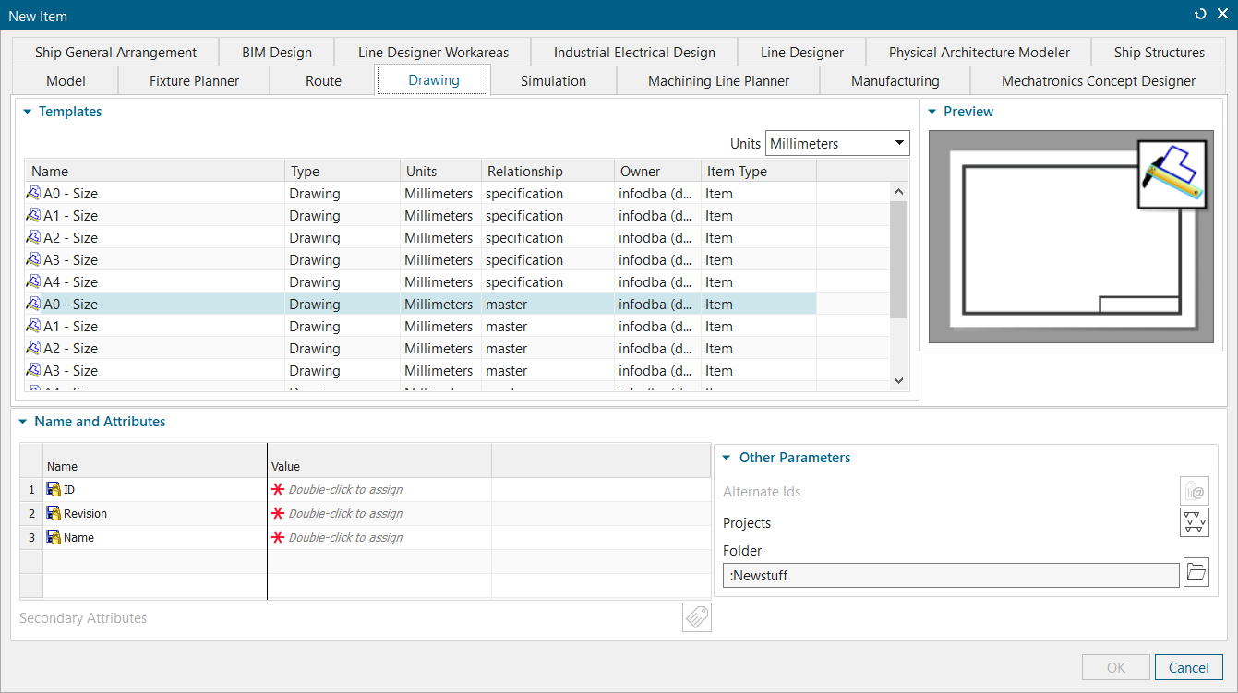Click the reset dialog icon in title bar

click(x=1200, y=15)
